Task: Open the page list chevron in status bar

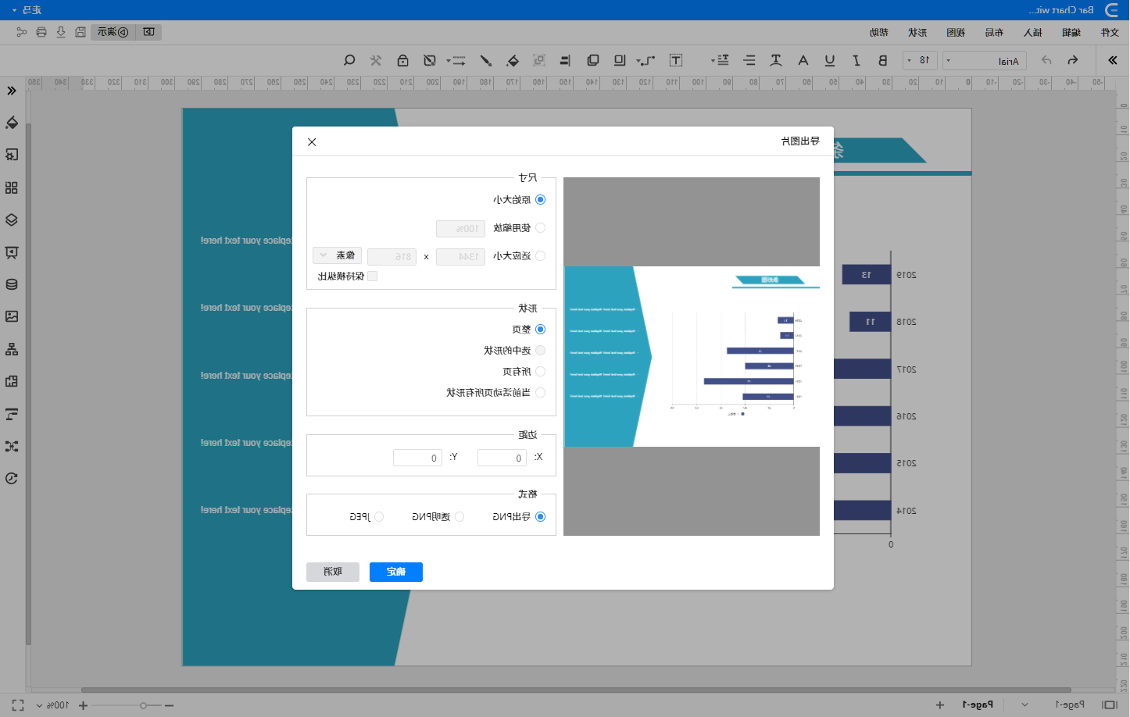Action: (x=1025, y=705)
